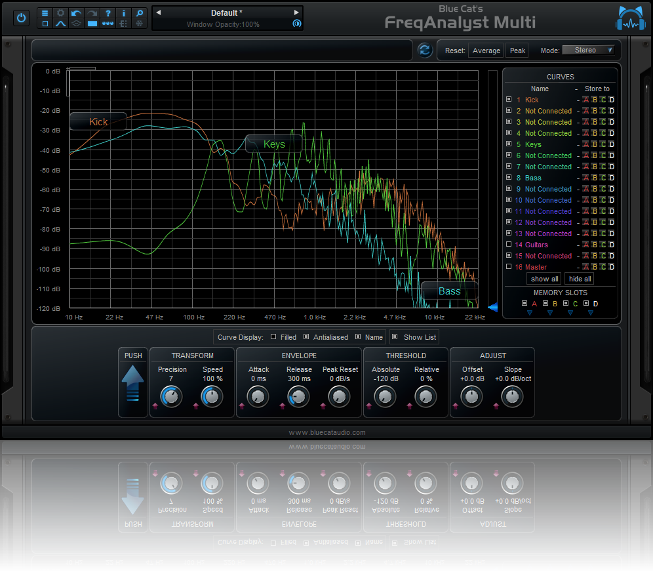
Task: Click the info 'i' icon
Action: [124, 12]
